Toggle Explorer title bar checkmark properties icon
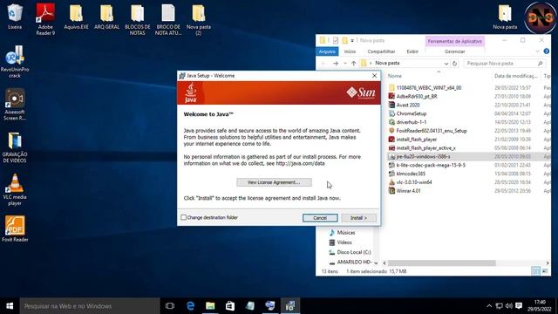558x314 pixels. tap(335, 41)
